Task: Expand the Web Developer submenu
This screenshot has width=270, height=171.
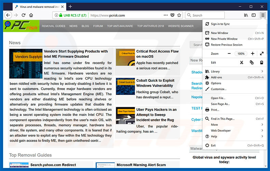Action: point(234,131)
